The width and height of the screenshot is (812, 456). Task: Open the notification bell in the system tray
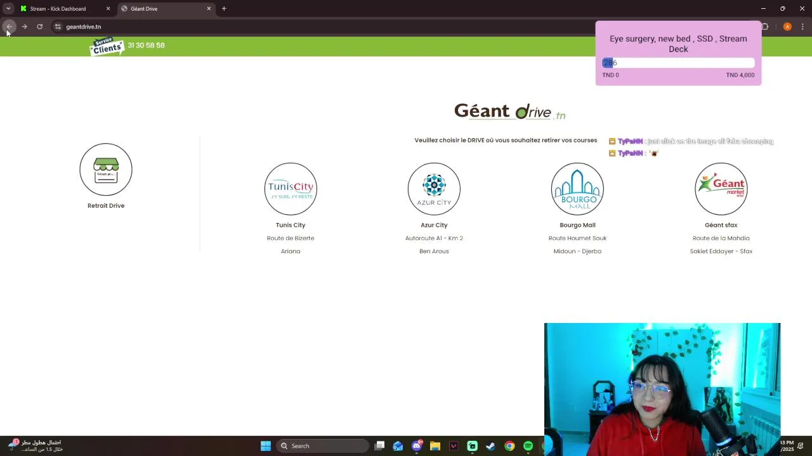point(802,446)
